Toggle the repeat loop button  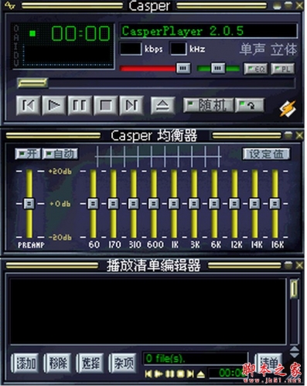250,105
